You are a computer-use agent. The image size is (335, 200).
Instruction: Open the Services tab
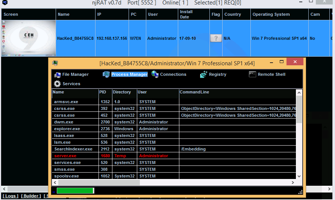(71, 84)
